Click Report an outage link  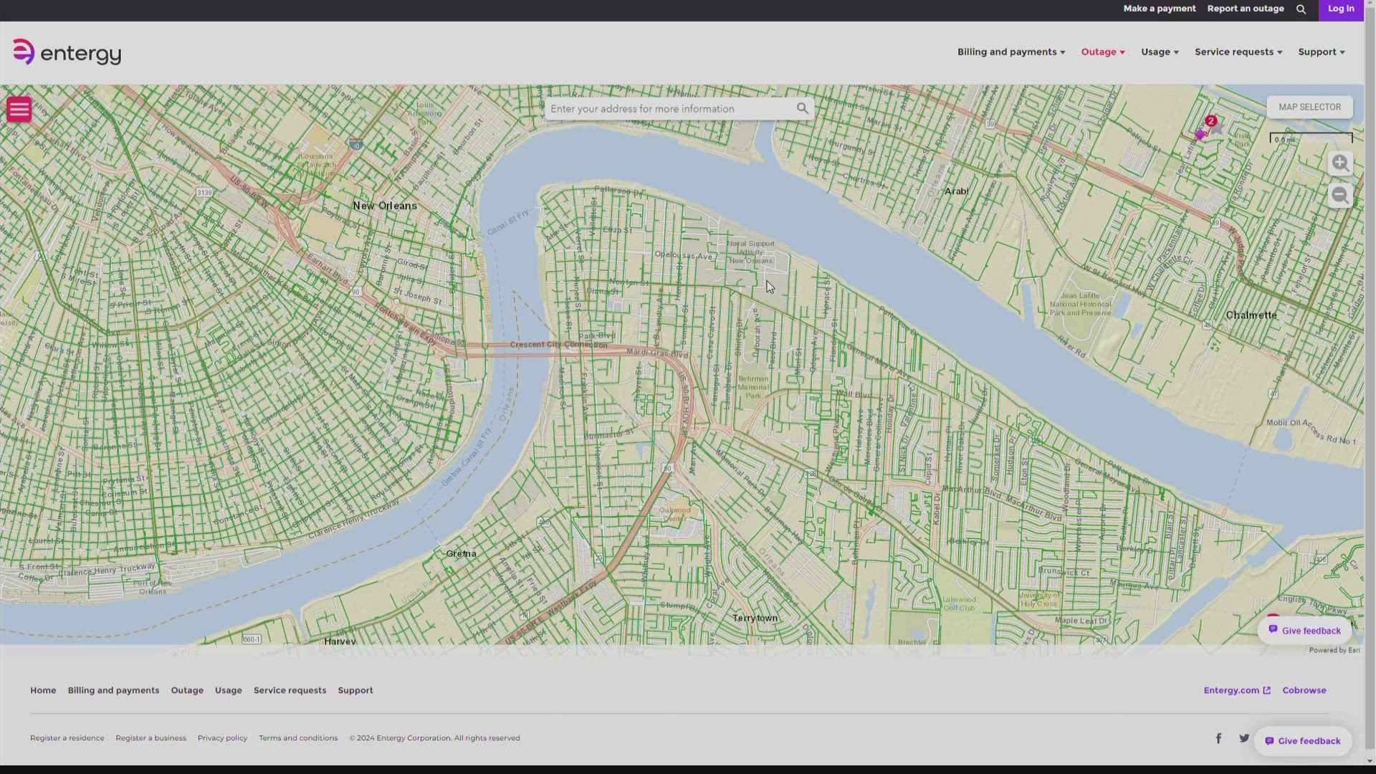click(1246, 9)
